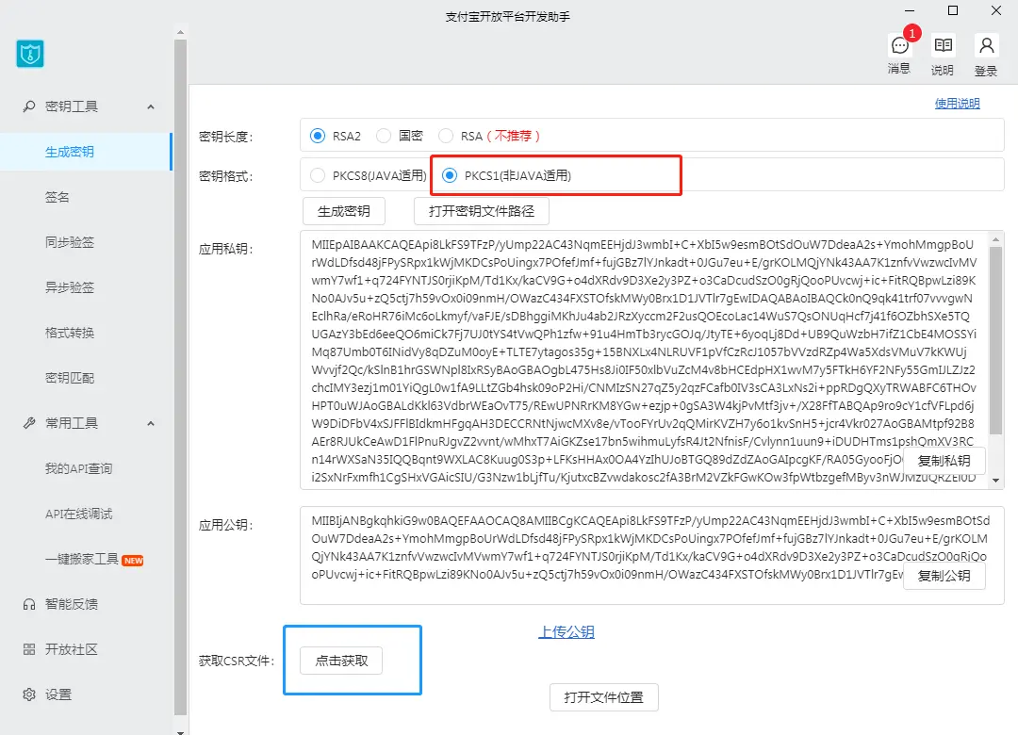Click the 登录 user icon
This screenshot has height=735, width=1018.
coord(986,45)
